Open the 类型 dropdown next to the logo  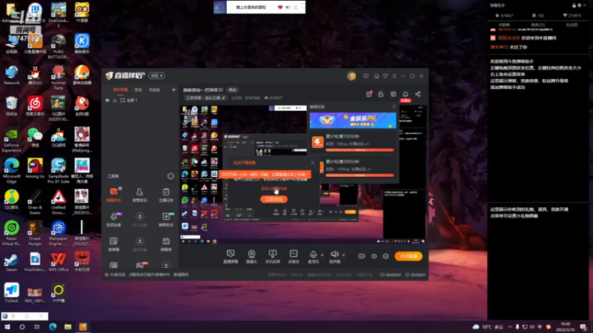point(156,75)
